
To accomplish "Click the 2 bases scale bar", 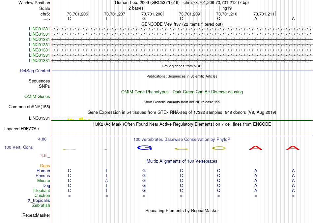I will pos(182,8).
